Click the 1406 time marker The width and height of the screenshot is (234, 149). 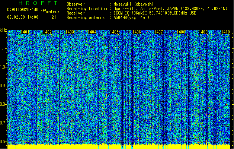(137, 32)
